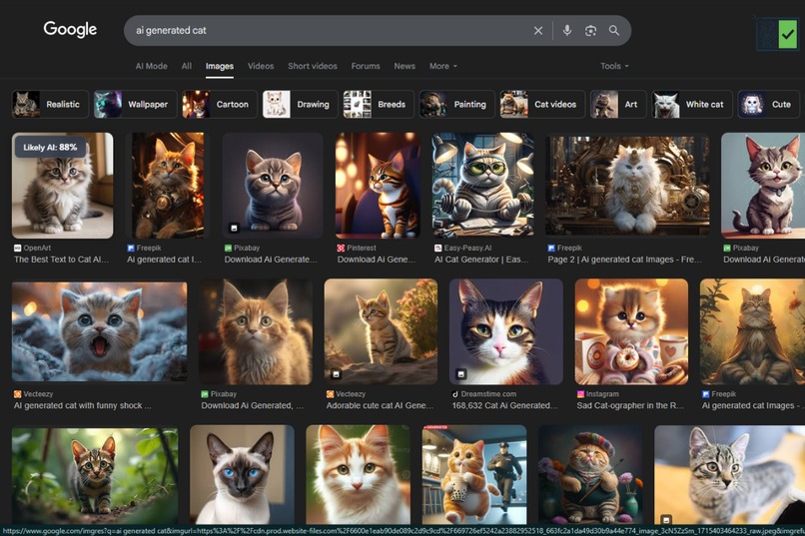
Task: Filter by the Wallpaper chip
Action: click(135, 104)
